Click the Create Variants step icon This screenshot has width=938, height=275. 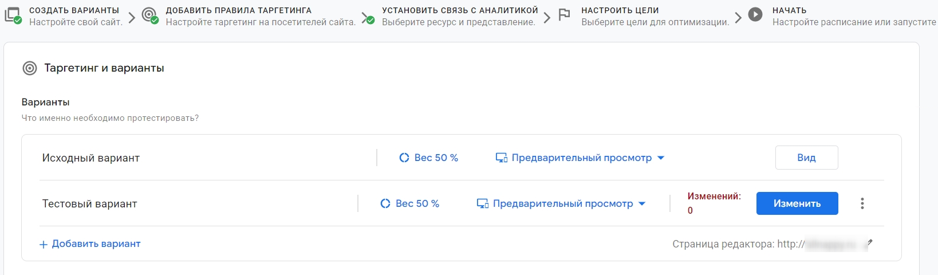(13, 15)
